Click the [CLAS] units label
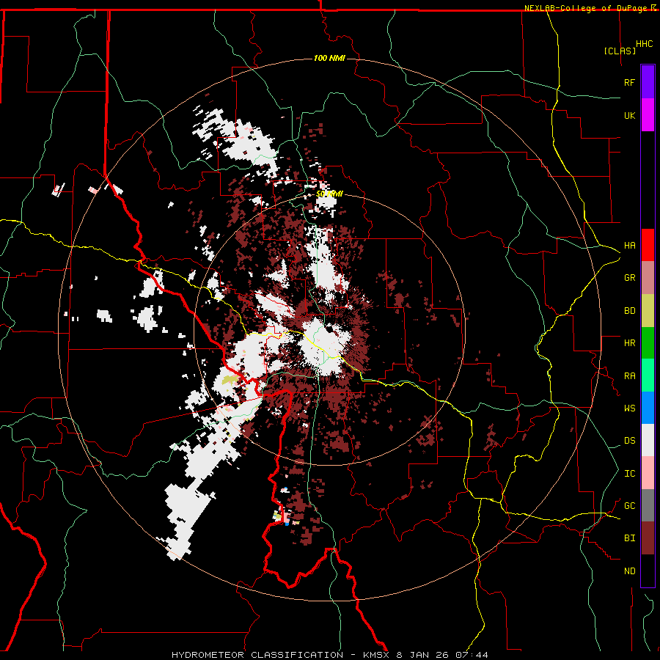 [x=620, y=51]
